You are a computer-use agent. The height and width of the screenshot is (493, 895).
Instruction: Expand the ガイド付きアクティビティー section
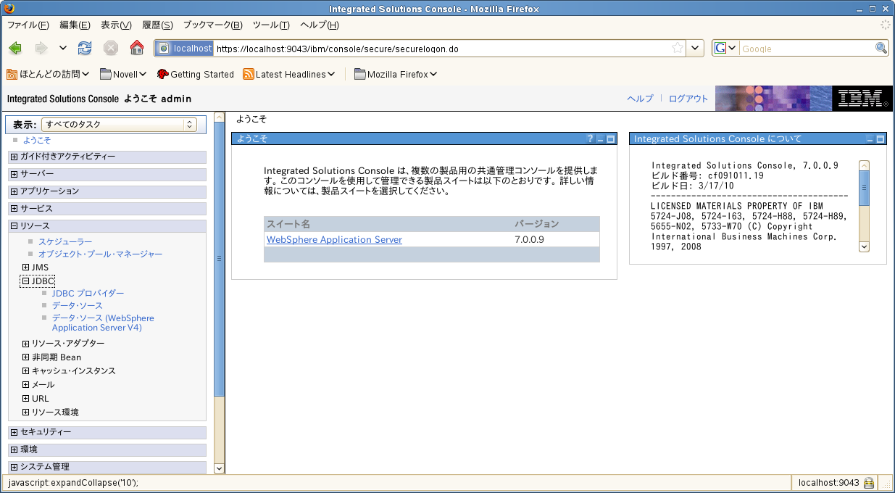[x=14, y=157]
